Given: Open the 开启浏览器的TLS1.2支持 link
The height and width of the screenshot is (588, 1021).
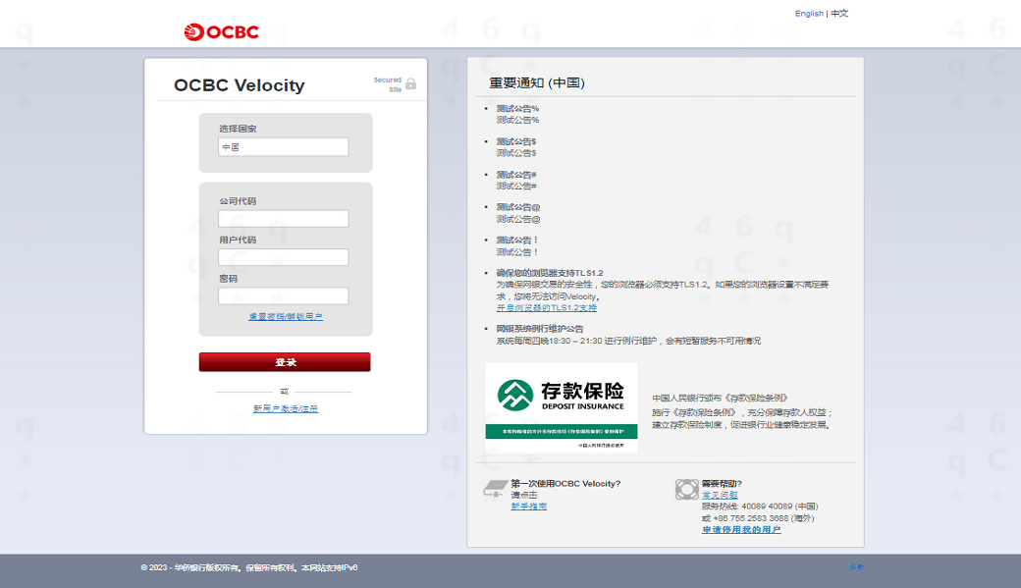Looking at the screenshot, I should tap(546, 308).
